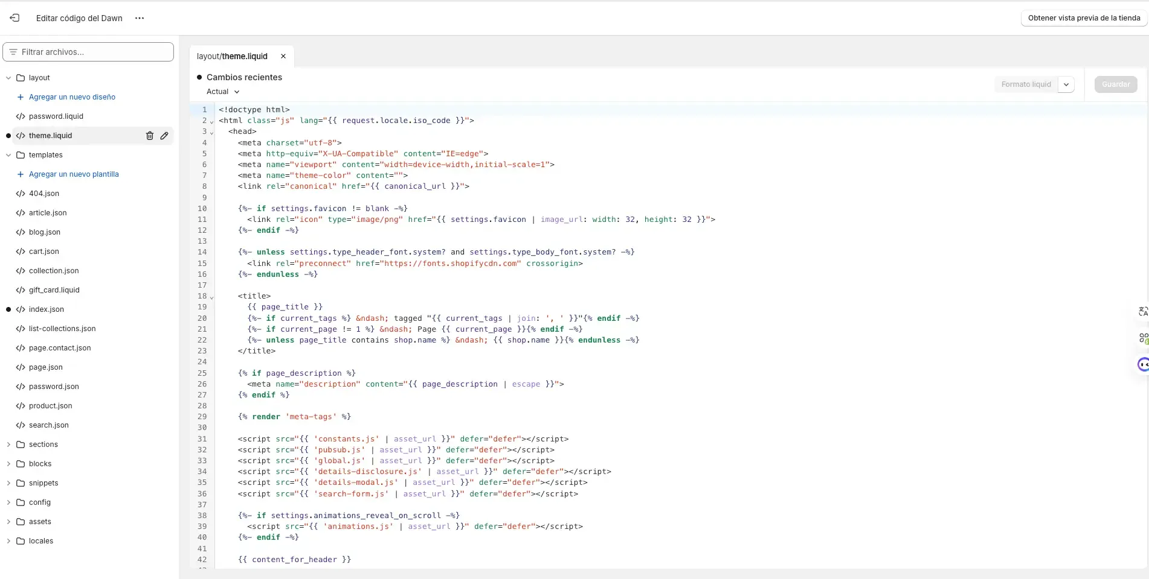Click the assistant face icon on right edge

tap(1142, 364)
